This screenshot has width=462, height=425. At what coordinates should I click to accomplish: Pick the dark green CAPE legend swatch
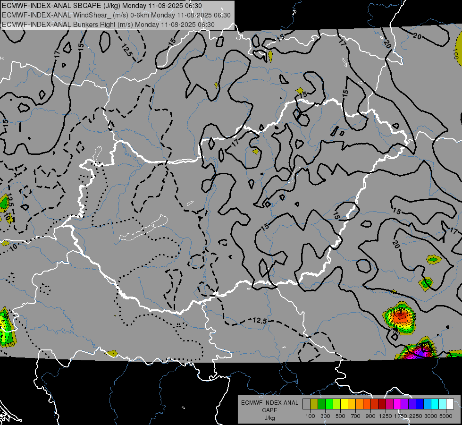321,404
